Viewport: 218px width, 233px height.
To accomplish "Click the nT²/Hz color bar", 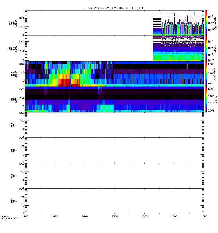I will pos(206,48).
